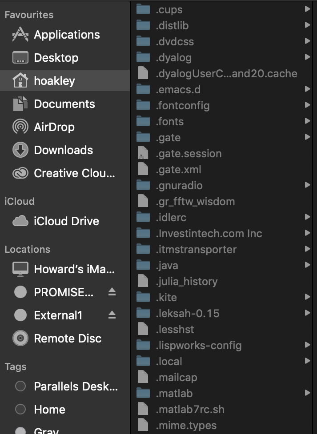Image resolution: width=317 pixels, height=434 pixels.
Task: Click the Applications icon in the sidebar
Action: click(20, 35)
